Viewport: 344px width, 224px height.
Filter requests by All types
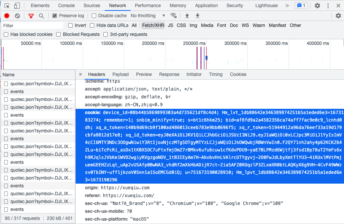134,25
